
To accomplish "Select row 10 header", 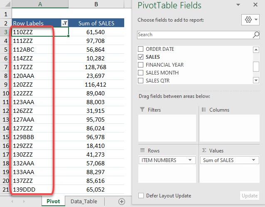I will 6,93.
